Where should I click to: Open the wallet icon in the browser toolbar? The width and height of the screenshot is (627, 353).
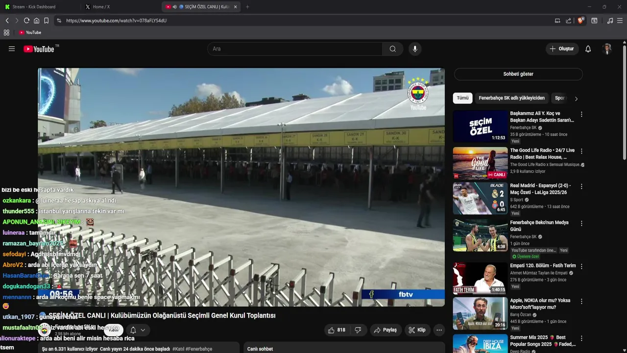[x=594, y=21]
